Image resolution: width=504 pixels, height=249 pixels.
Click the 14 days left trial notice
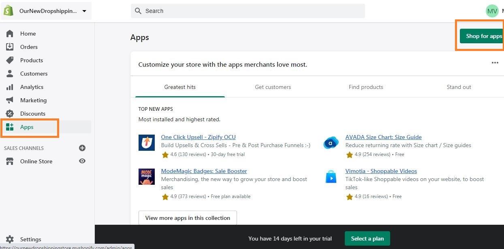click(x=290, y=238)
